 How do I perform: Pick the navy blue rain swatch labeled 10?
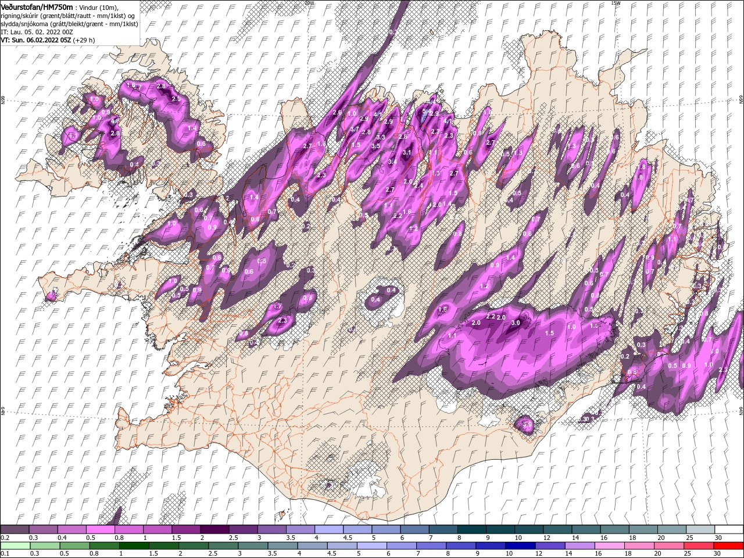pos(519,546)
